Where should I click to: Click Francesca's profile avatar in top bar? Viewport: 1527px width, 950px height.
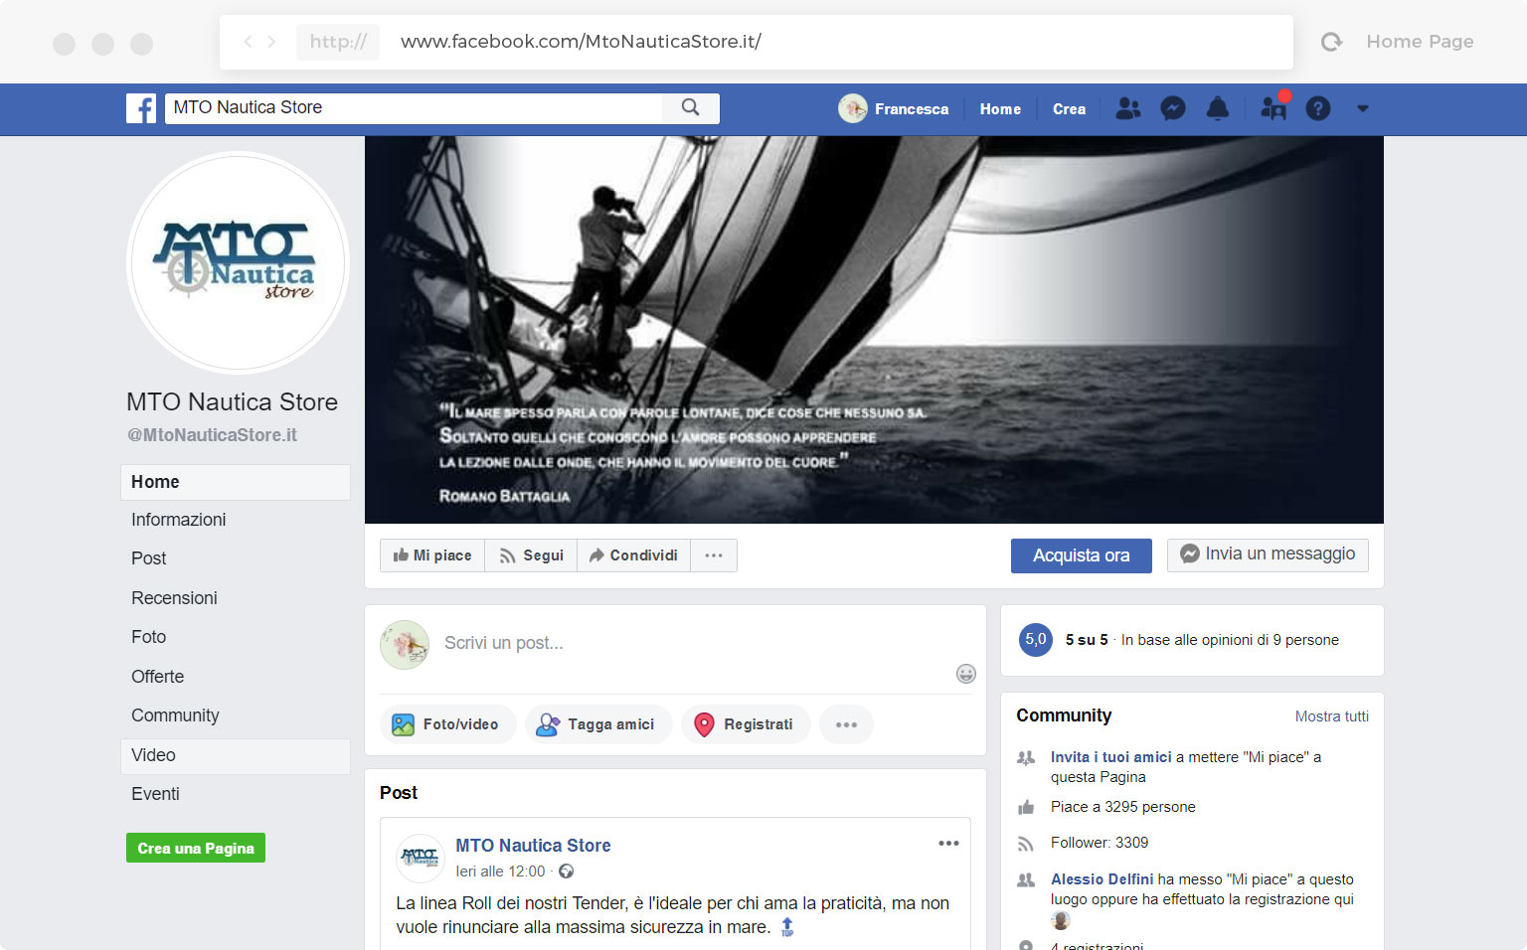pyautogui.click(x=853, y=108)
